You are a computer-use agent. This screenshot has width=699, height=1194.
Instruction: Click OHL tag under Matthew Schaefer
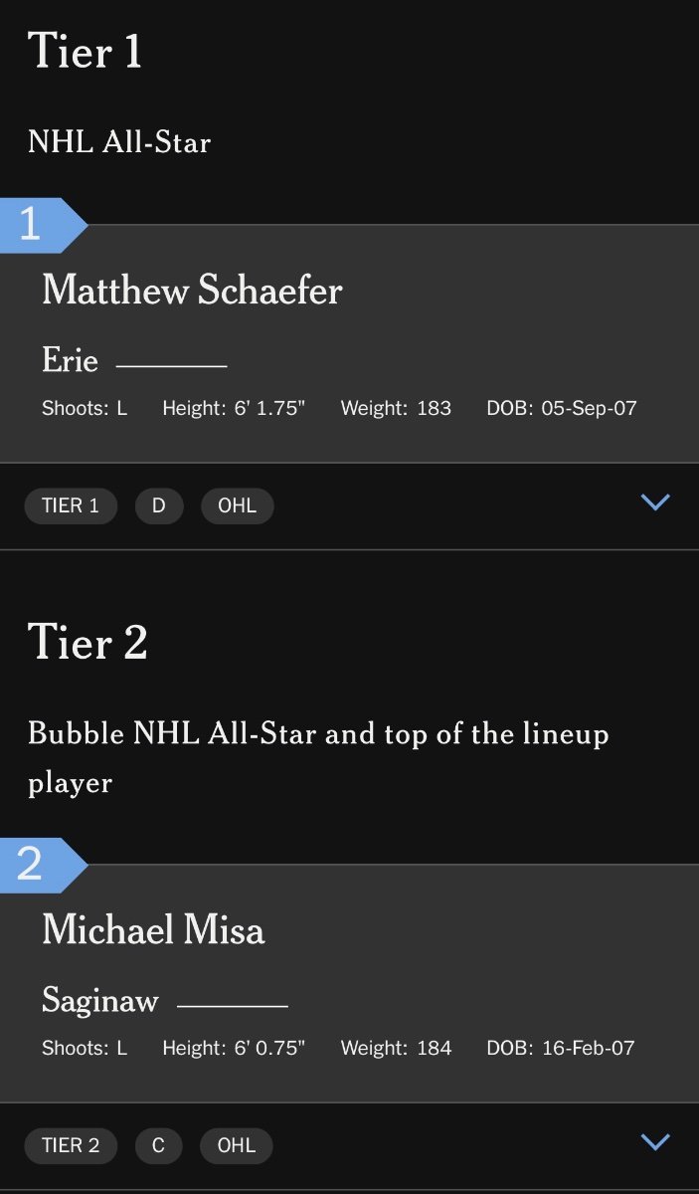pyautogui.click(x=237, y=505)
